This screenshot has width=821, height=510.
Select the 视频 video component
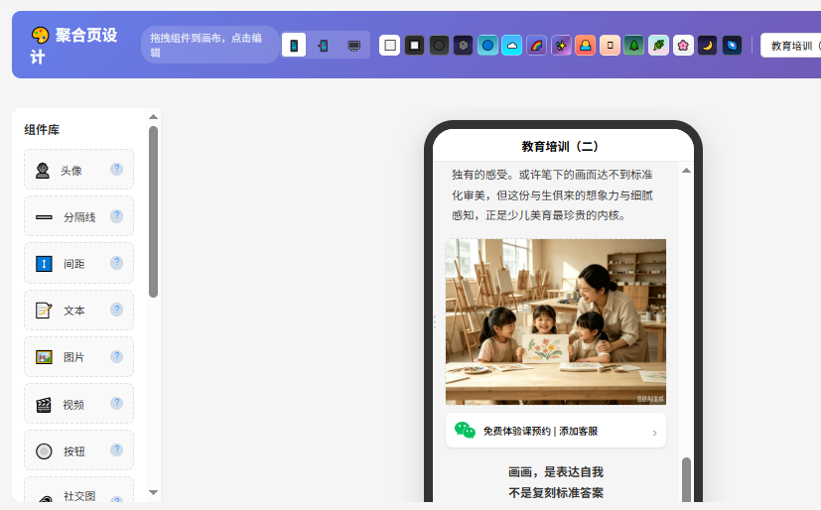(78, 403)
